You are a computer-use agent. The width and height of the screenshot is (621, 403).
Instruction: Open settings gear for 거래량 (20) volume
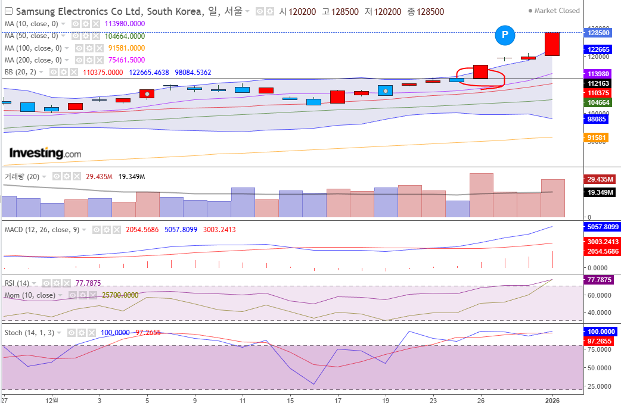tap(67, 176)
